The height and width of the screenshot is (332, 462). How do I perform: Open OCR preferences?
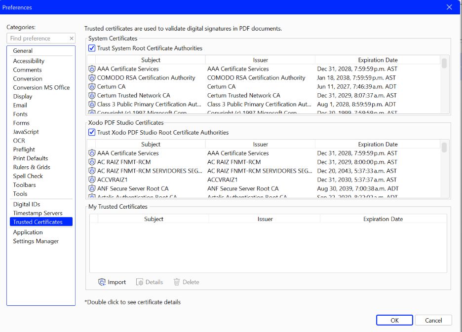41,141
